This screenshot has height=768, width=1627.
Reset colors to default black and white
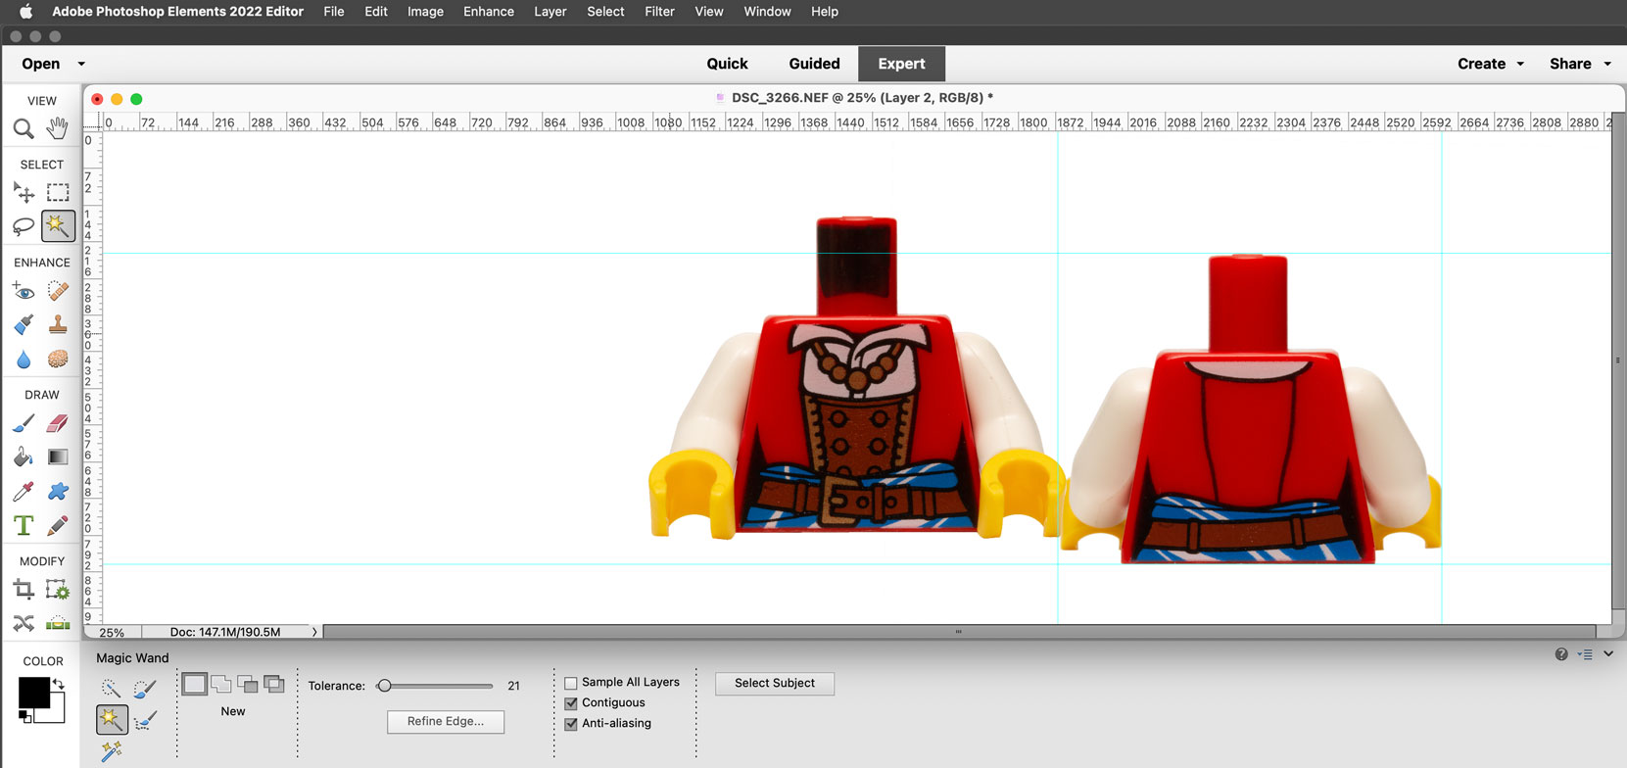coord(25,717)
